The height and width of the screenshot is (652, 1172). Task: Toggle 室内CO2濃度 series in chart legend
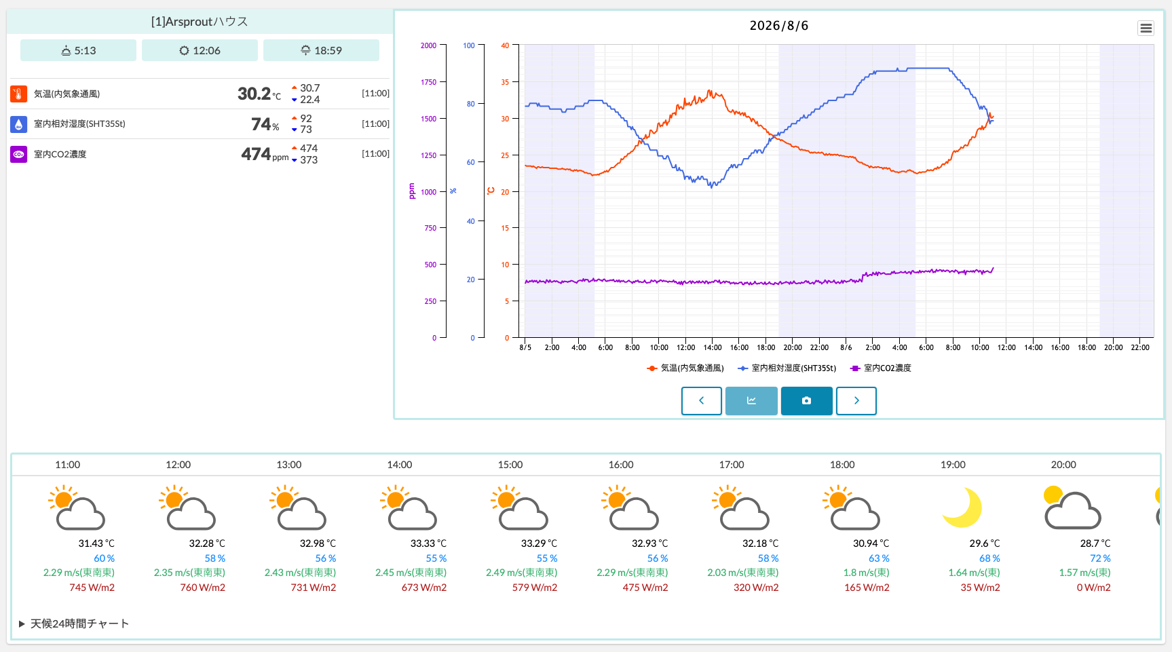point(881,368)
